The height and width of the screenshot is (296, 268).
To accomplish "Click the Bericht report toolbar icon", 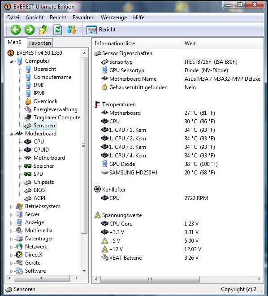I will (92, 30).
